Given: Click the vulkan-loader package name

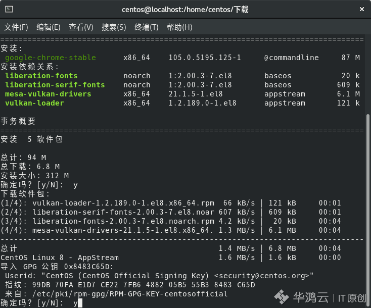Looking at the screenshot, I should tap(34, 103).
